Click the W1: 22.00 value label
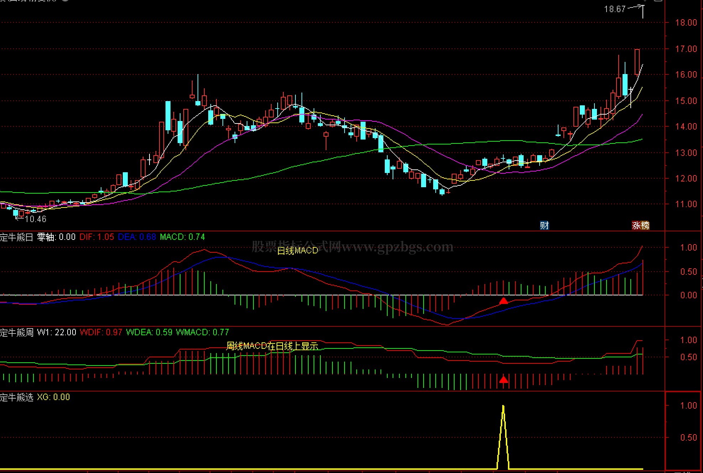Viewport: 703px width, 473px height. point(57,332)
